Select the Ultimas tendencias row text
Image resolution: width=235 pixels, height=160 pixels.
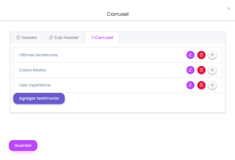click(39, 55)
